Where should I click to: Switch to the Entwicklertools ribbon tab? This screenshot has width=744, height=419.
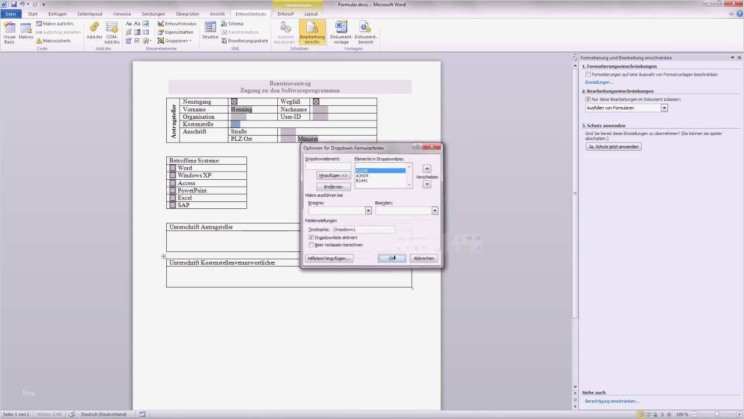(x=250, y=13)
